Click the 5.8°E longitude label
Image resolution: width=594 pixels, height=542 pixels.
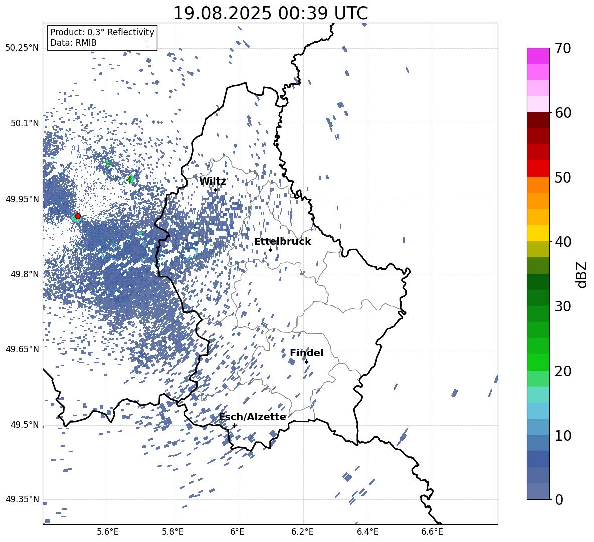pyautogui.click(x=173, y=532)
